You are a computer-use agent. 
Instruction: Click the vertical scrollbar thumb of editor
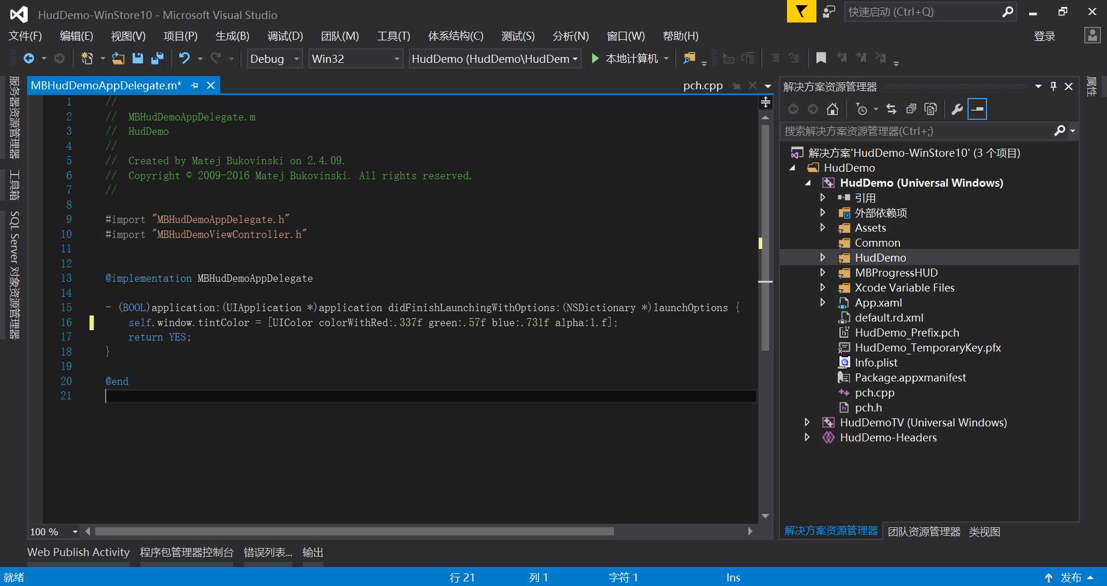click(x=765, y=237)
